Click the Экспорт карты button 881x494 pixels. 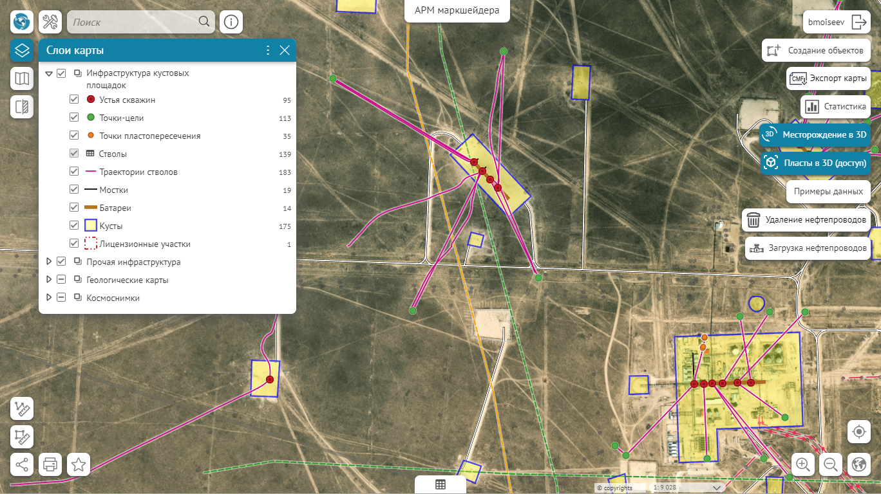[x=828, y=78]
